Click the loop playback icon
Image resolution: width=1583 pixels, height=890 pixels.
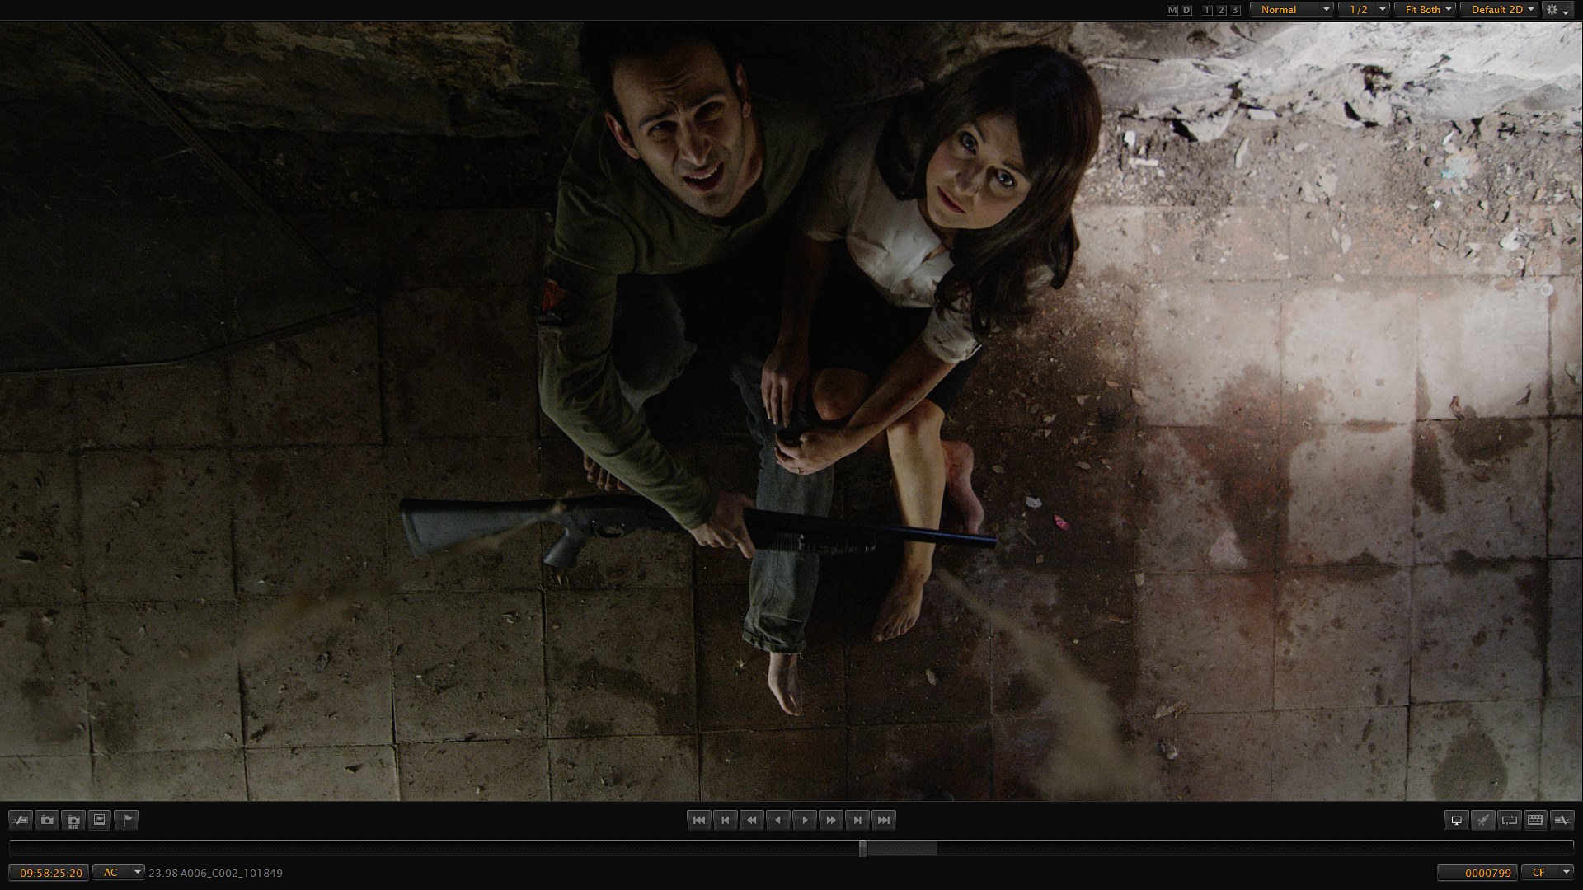coord(1509,820)
